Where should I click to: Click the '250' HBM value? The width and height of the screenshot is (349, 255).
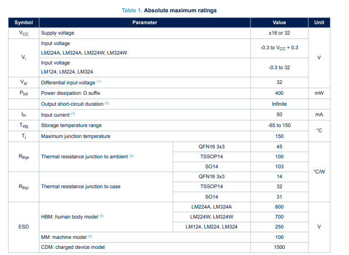pyautogui.click(x=279, y=227)
